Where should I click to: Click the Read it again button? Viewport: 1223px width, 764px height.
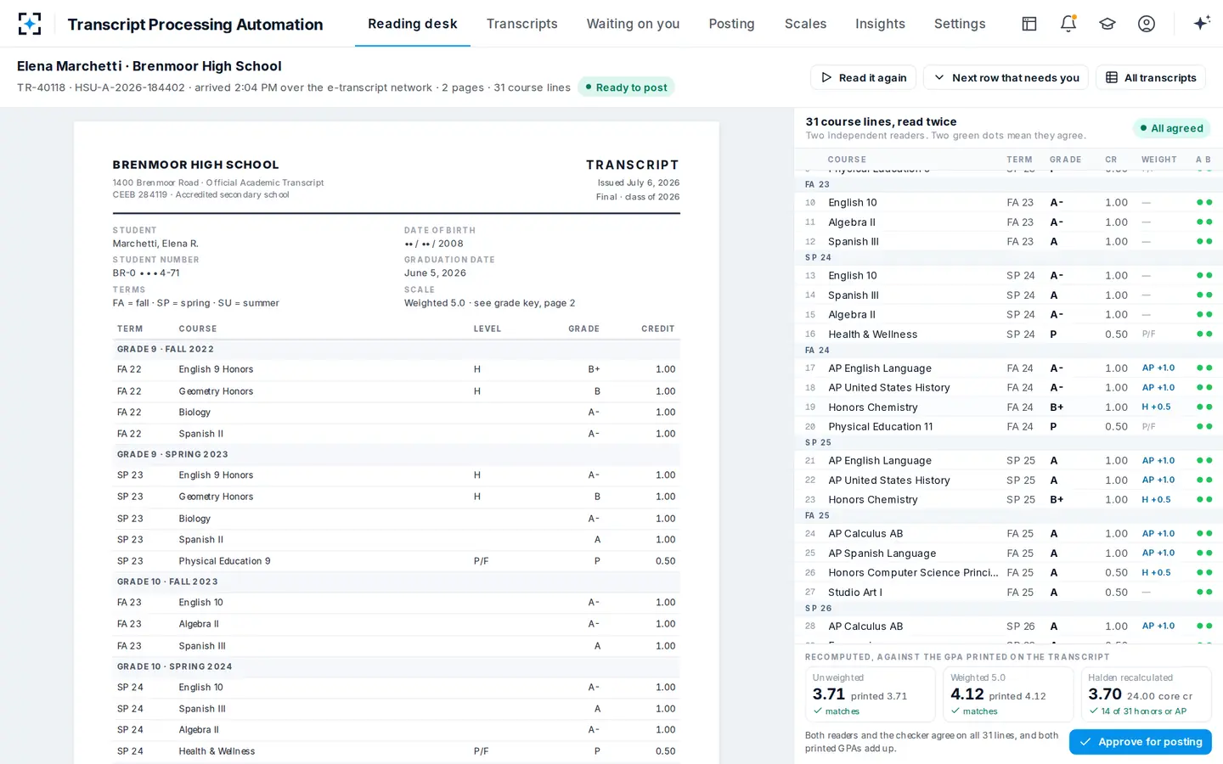[x=863, y=77]
